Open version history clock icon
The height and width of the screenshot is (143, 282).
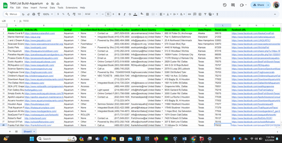pyautogui.click(x=225, y=5)
